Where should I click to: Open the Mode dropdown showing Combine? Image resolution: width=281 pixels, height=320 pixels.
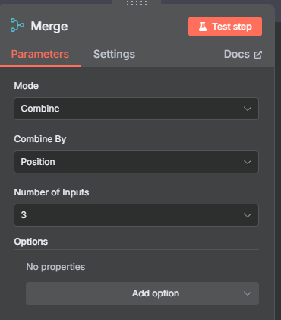point(136,109)
